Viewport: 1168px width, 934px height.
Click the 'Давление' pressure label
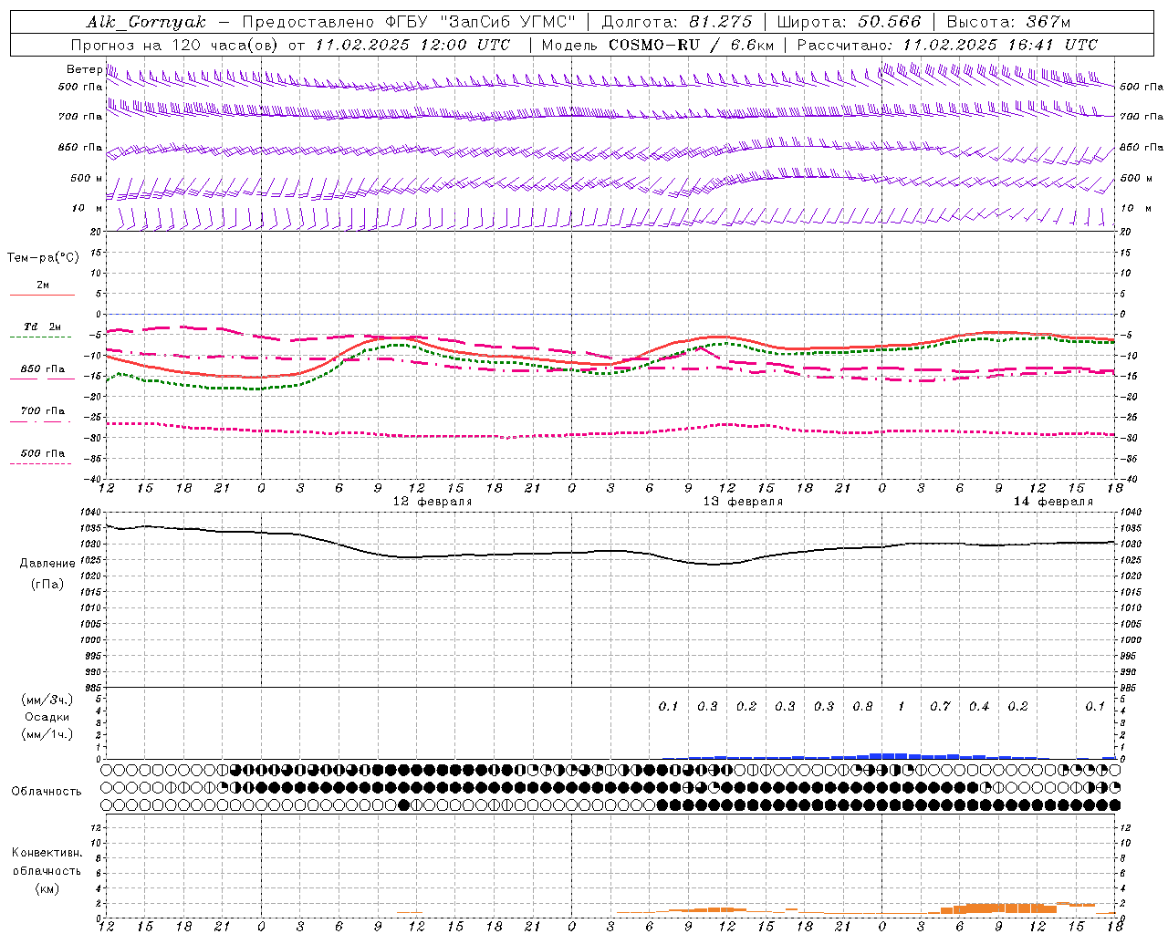[47, 564]
